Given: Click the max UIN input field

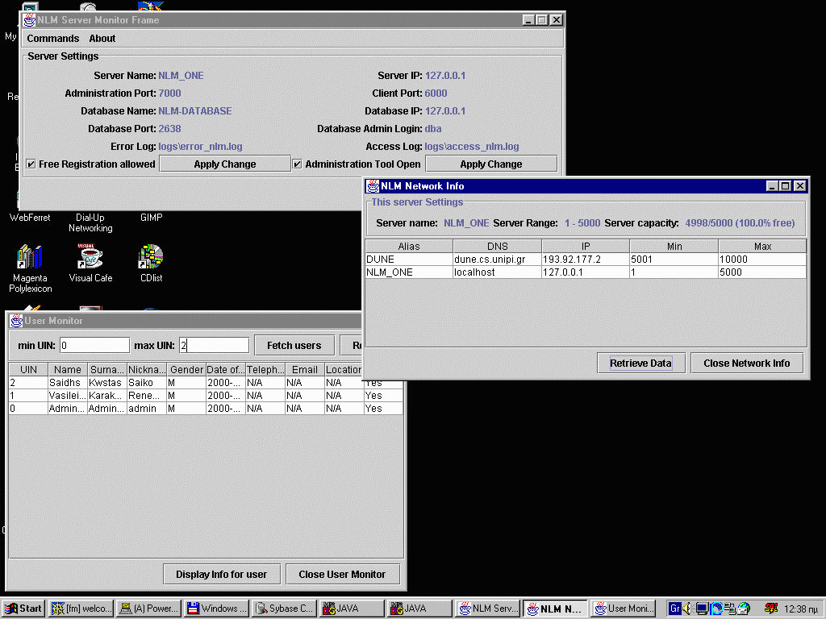Looking at the screenshot, I should click(x=214, y=345).
